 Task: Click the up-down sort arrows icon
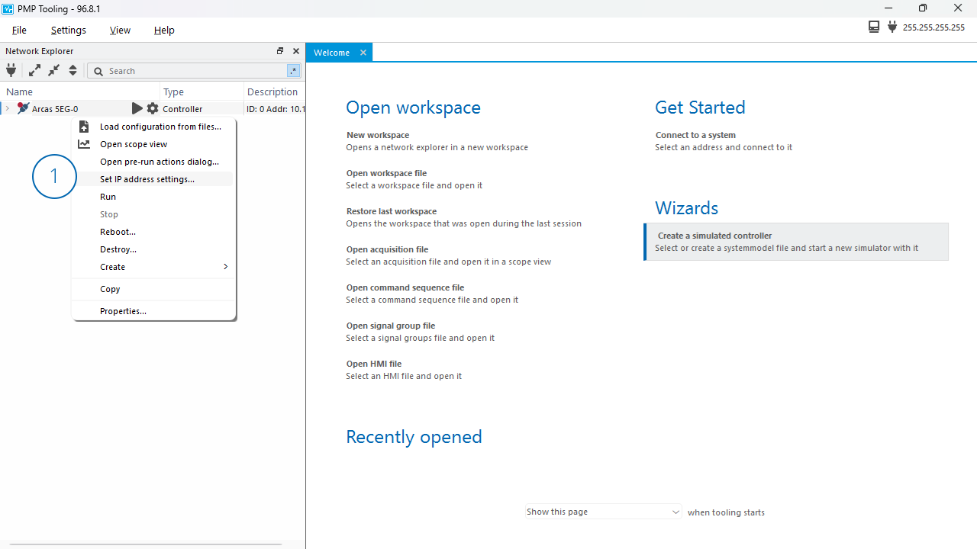pos(73,70)
